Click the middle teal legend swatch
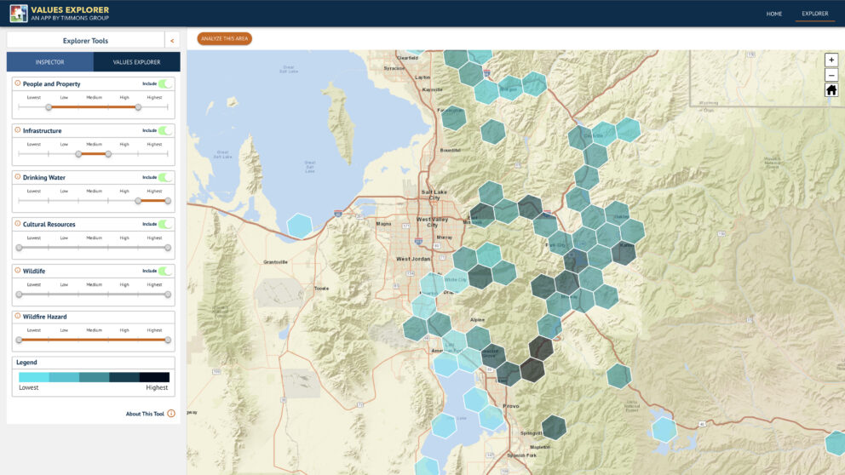 tap(95, 377)
